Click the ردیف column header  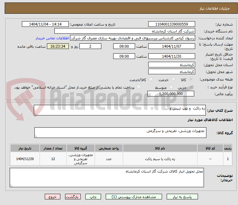tap(228, 148)
